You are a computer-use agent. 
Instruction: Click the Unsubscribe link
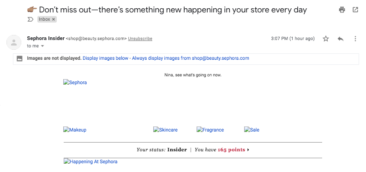pos(140,39)
